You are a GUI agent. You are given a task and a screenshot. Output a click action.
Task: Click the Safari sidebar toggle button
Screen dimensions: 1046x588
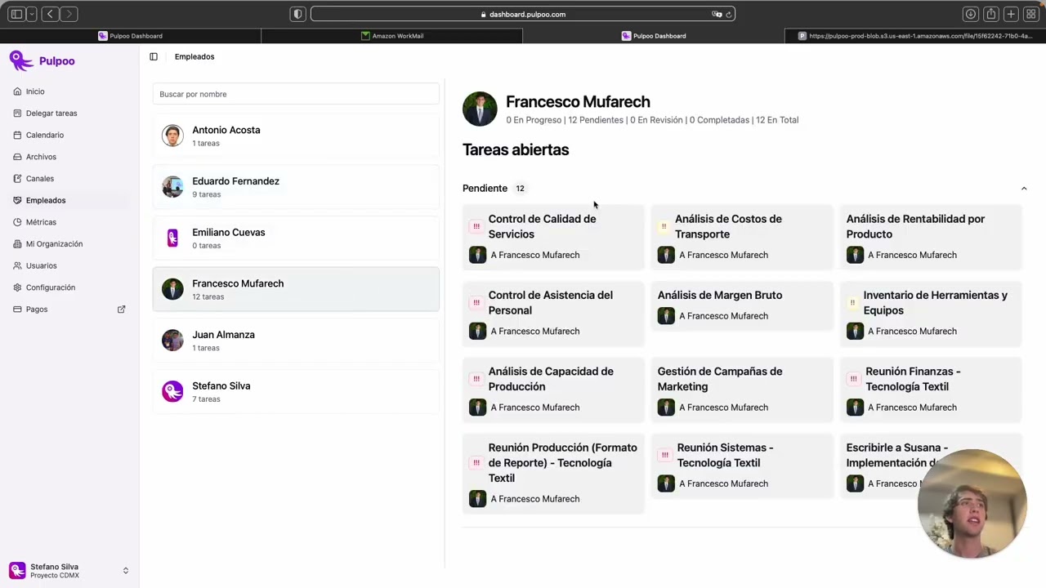16,14
